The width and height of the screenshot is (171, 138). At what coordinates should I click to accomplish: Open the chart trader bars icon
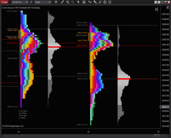point(90,2)
